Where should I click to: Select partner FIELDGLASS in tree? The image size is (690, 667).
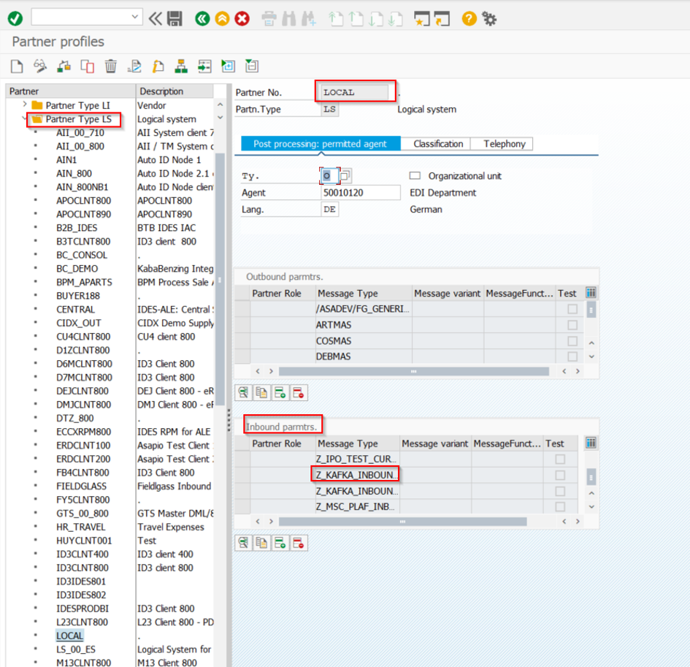tap(81, 486)
